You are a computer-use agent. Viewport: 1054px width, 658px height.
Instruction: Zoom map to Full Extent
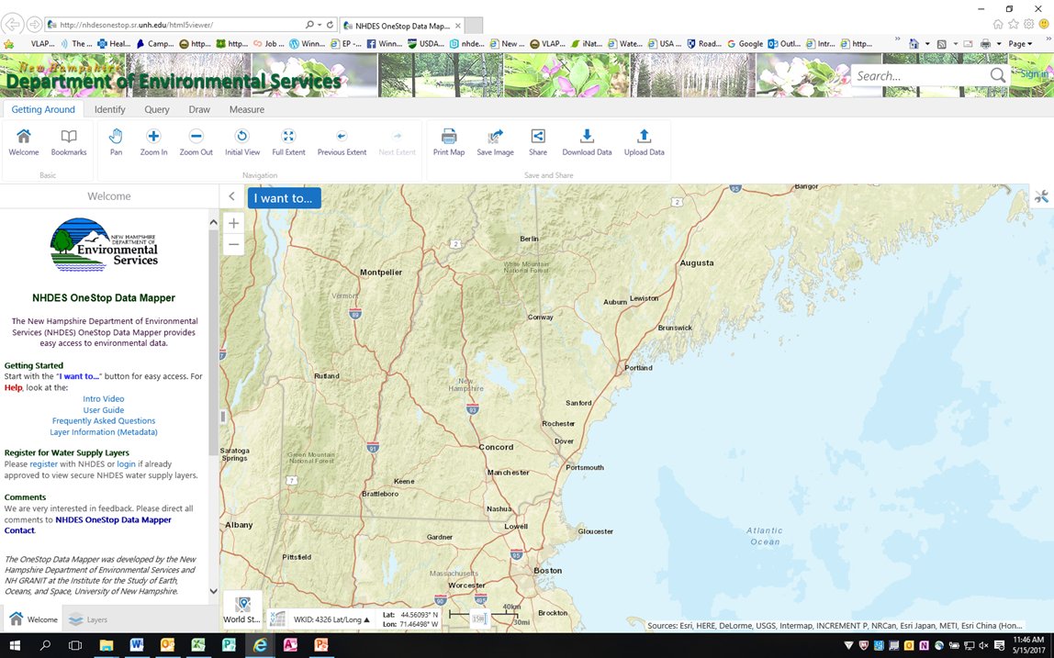click(288, 142)
